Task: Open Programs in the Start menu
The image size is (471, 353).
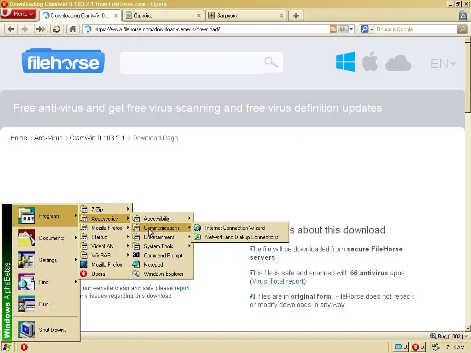Action: point(45,216)
